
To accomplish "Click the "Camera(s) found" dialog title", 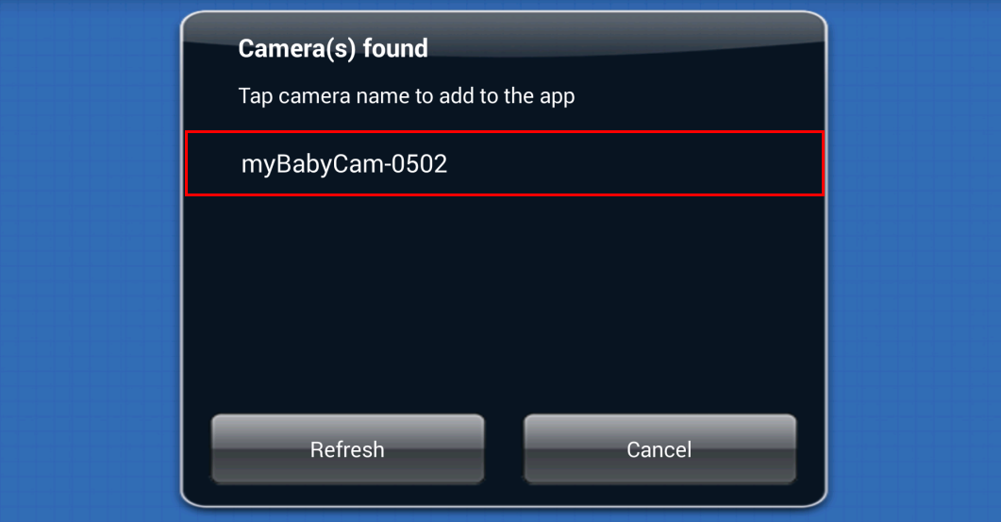I will [x=333, y=48].
